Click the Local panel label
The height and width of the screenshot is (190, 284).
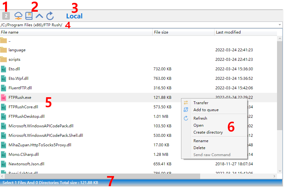(x=74, y=16)
